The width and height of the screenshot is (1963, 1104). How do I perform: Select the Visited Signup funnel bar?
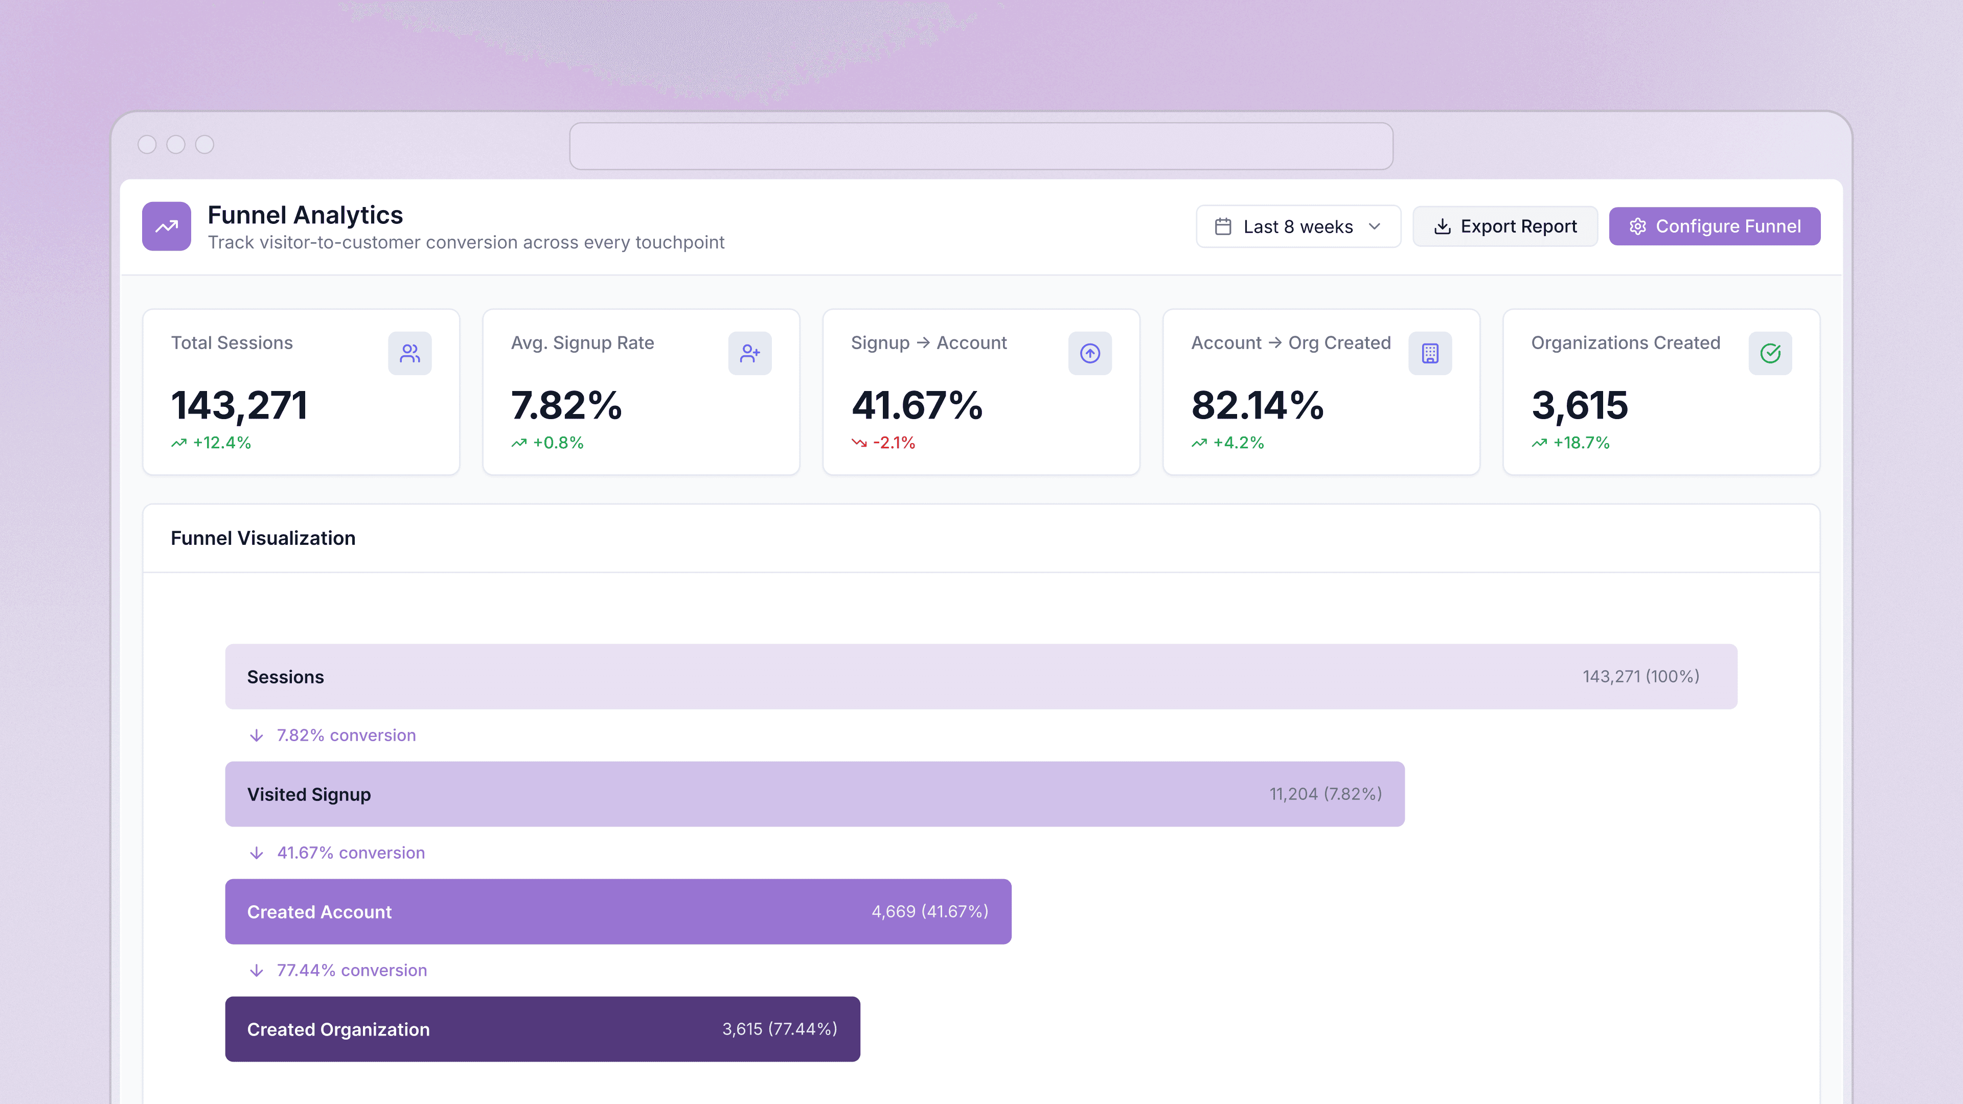point(815,794)
